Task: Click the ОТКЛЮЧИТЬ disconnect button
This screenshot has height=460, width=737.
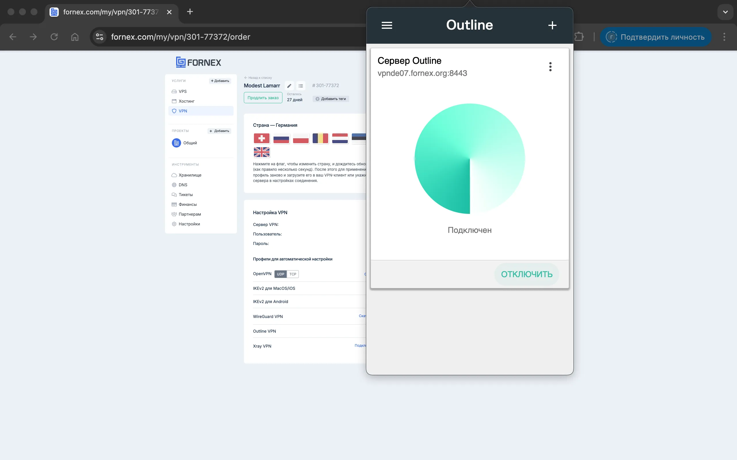Action: [527, 274]
